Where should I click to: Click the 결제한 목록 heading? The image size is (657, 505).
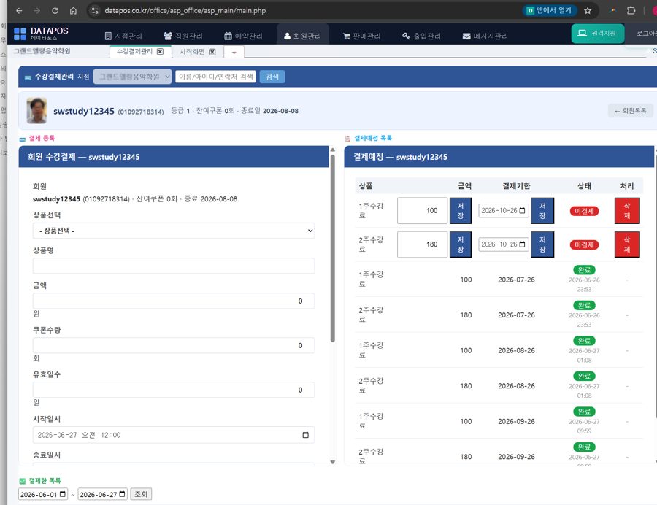tap(45, 480)
